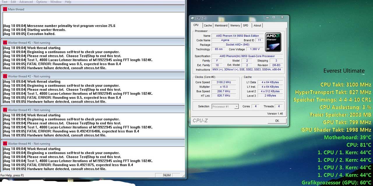Click the OK button in CPU-Z

tap(277, 121)
